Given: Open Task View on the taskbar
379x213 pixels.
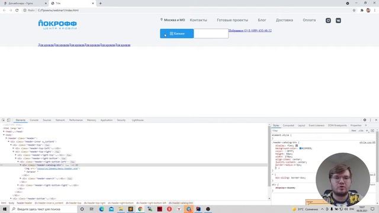Looking at the screenshot, I should [92, 209].
